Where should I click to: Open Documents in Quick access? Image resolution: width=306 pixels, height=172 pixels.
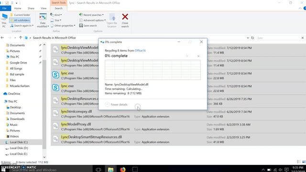coord(17,45)
